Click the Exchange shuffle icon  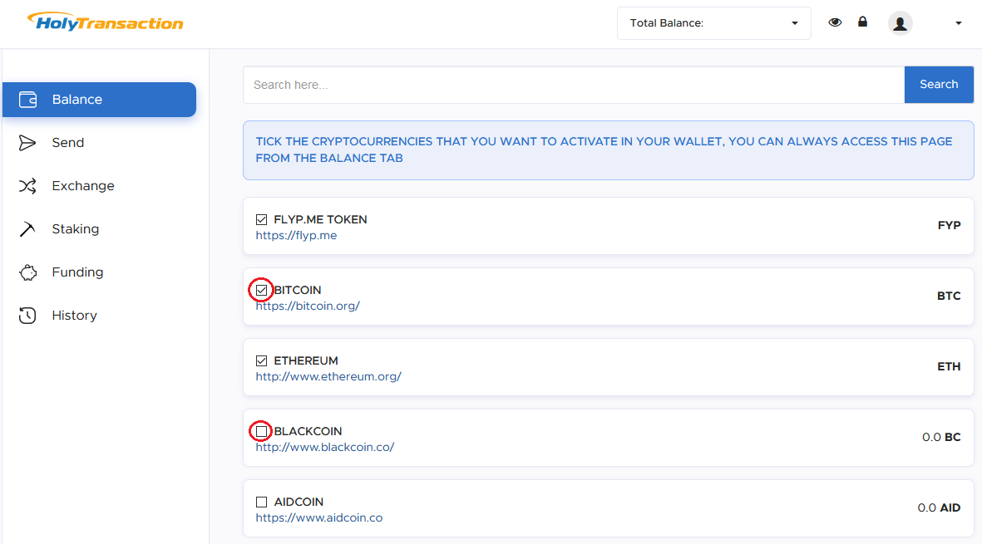click(27, 186)
